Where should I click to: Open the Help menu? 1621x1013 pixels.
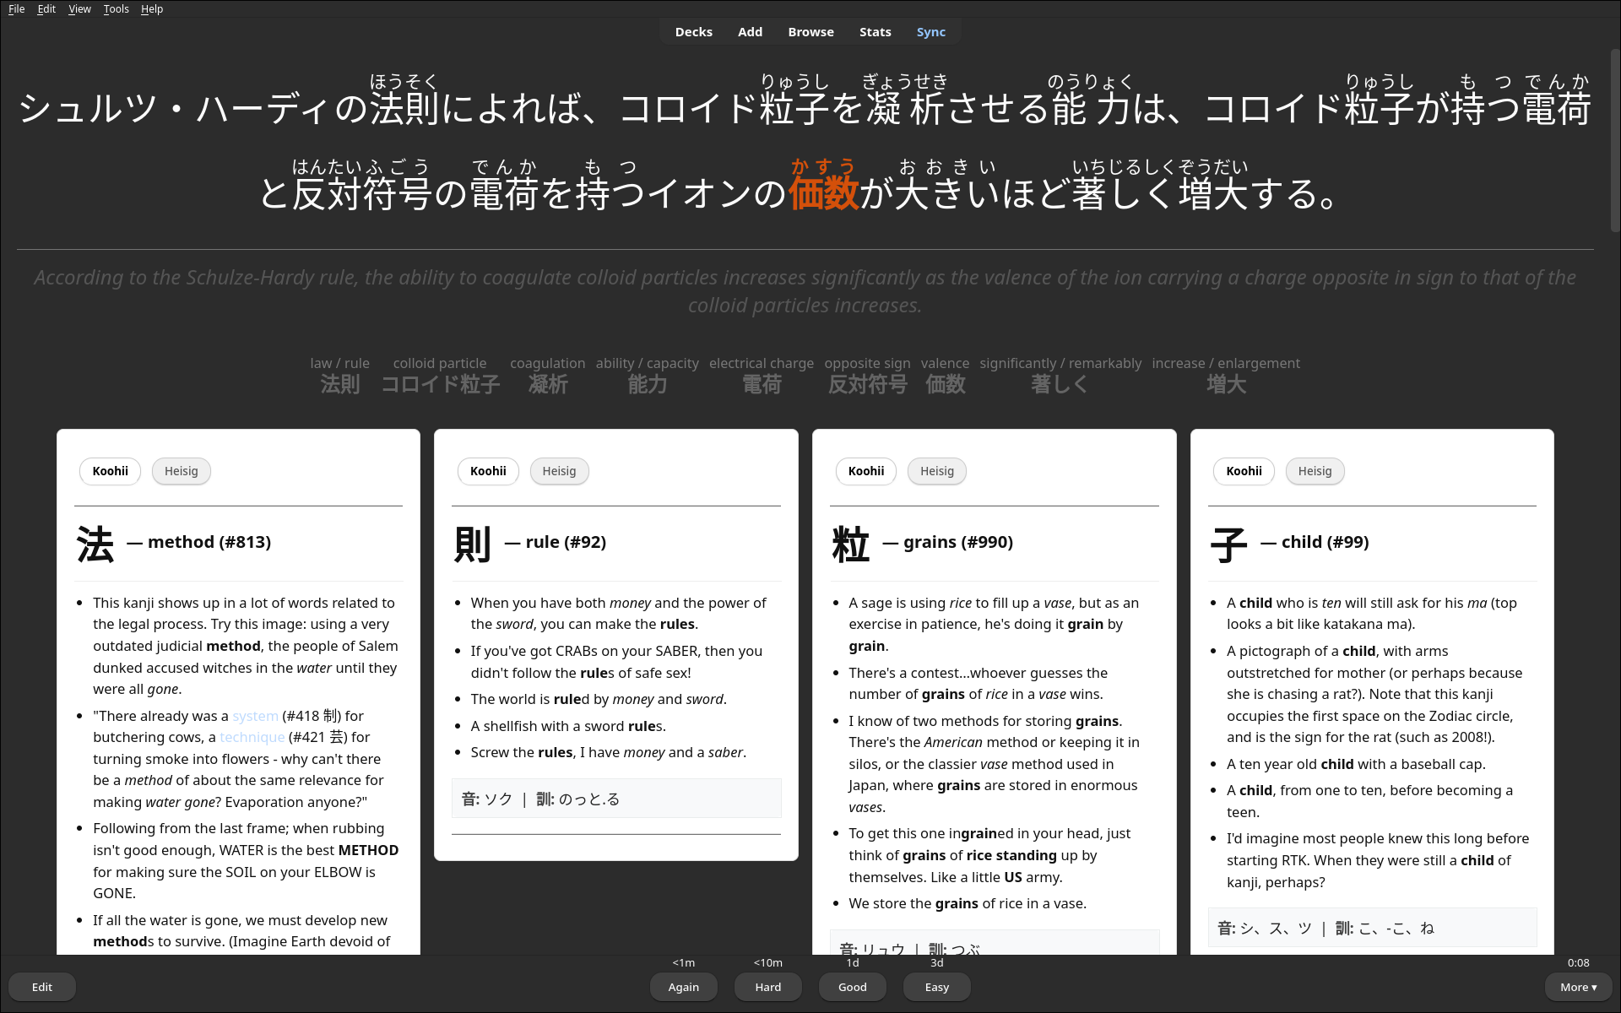(x=152, y=8)
